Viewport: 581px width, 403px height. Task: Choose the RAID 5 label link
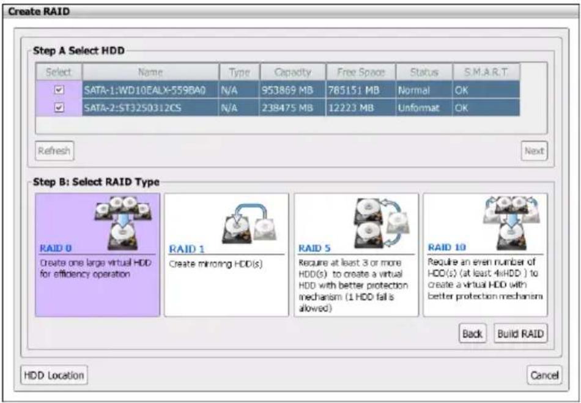tap(314, 248)
